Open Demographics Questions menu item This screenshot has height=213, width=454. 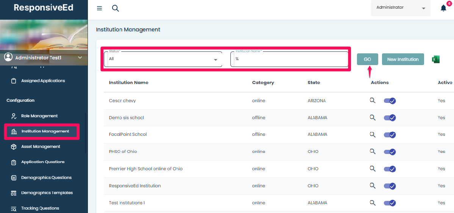click(46, 177)
